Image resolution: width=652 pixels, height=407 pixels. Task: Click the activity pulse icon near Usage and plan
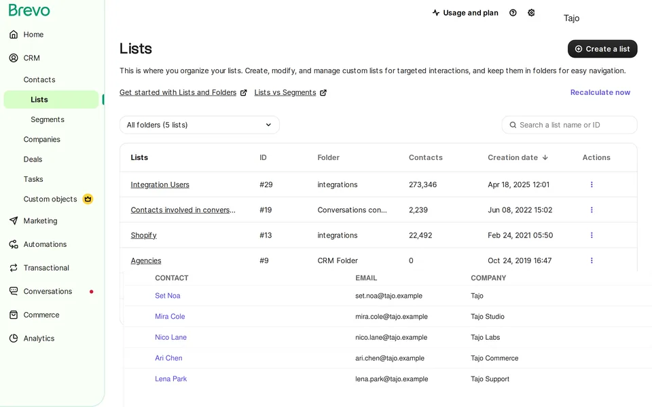click(x=436, y=13)
